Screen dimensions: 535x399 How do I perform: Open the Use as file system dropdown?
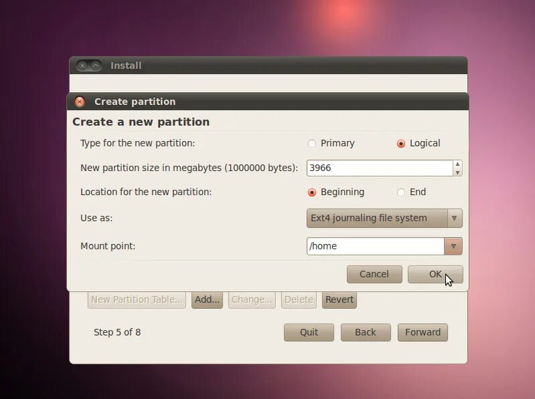coord(384,219)
